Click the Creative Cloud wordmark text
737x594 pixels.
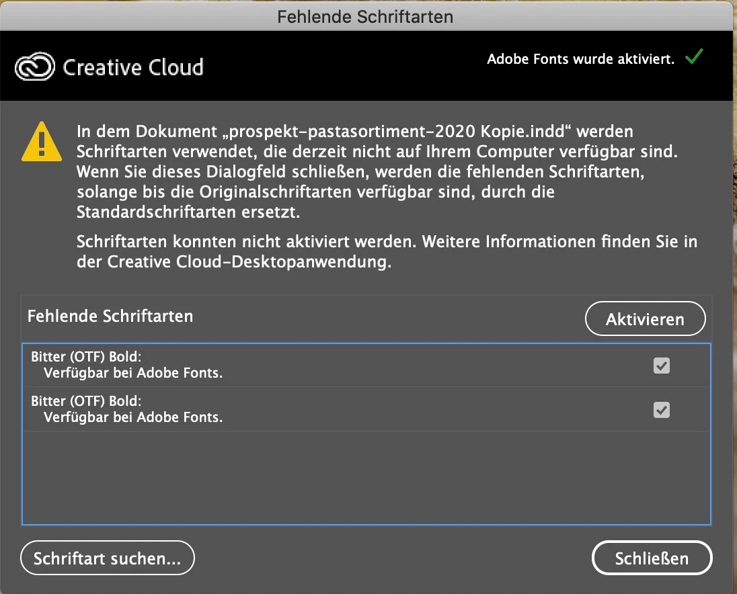pyautogui.click(x=133, y=67)
